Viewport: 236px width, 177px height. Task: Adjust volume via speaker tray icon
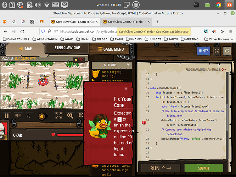(38, 5)
